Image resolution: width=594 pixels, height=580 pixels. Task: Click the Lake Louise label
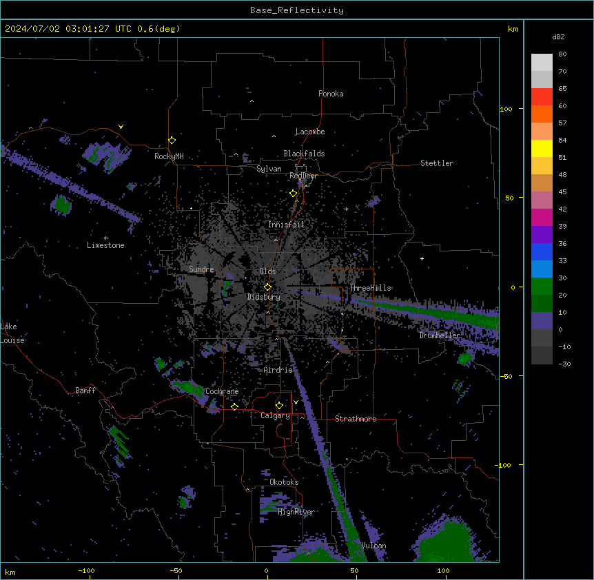point(12,333)
